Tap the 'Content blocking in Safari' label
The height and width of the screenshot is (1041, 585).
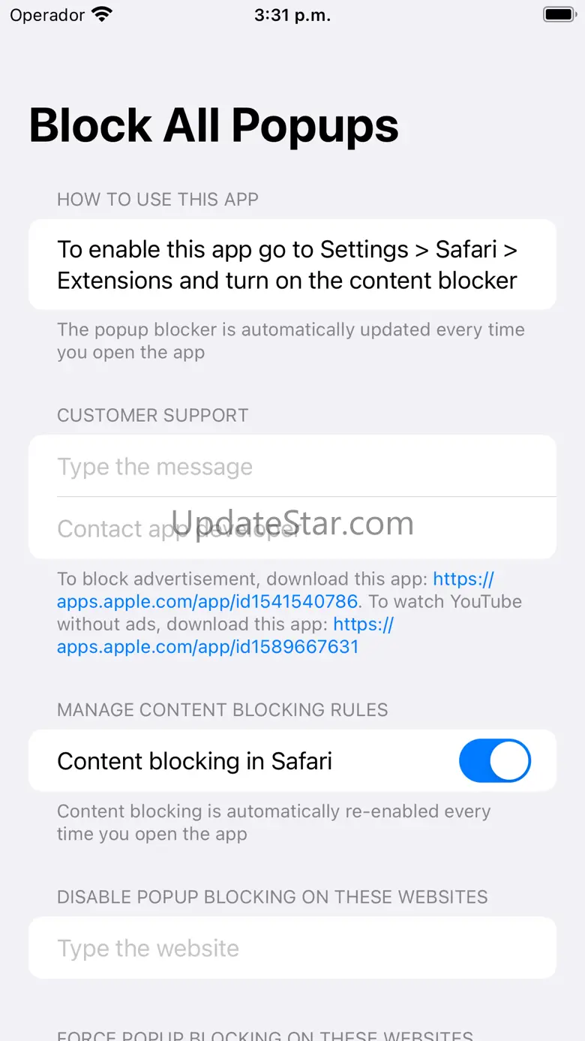[x=194, y=761]
